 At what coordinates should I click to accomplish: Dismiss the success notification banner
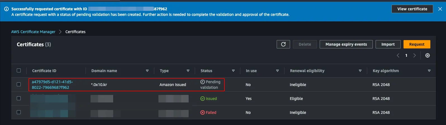point(440,9)
